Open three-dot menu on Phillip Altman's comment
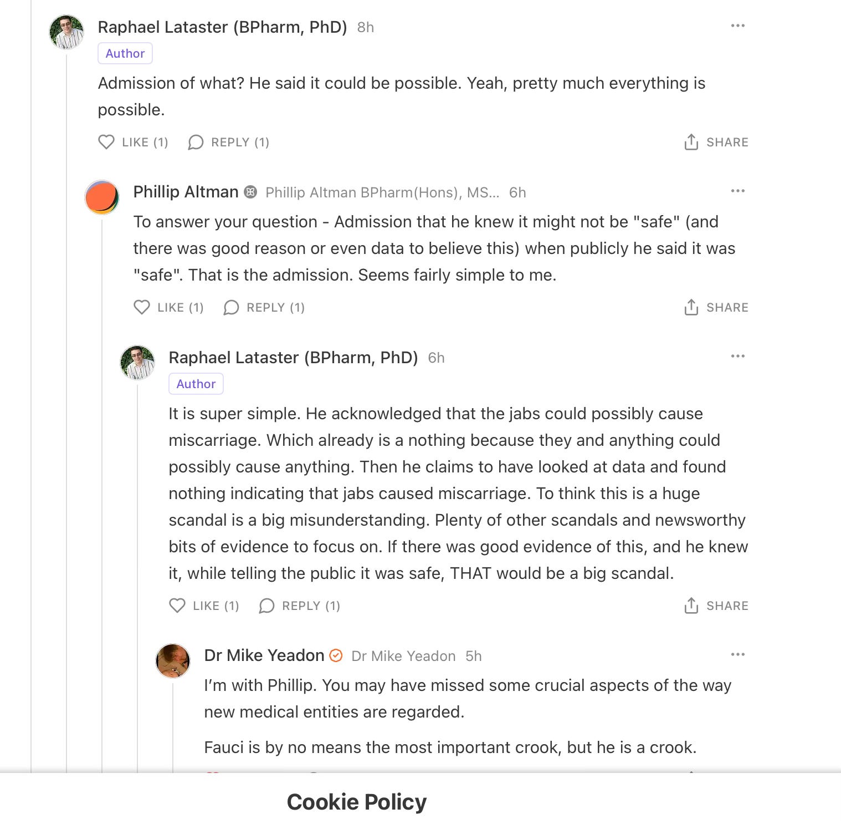The height and width of the screenshot is (824, 841). coord(738,191)
